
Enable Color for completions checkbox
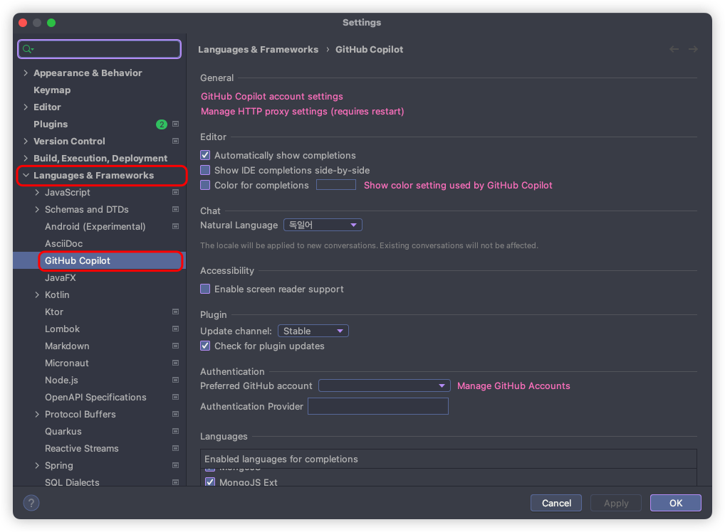[x=205, y=185]
